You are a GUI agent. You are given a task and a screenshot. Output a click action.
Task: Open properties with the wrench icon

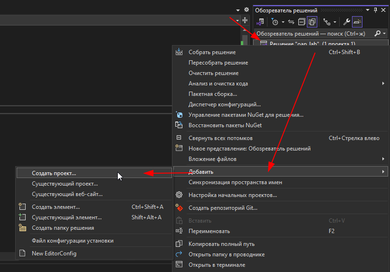click(x=347, y=22)
